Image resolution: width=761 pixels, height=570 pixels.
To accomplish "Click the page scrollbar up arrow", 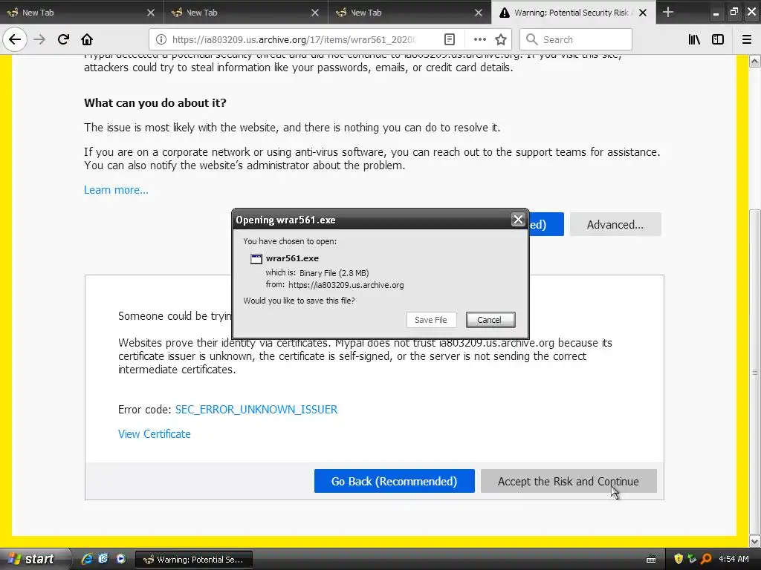I will point(755,61).
